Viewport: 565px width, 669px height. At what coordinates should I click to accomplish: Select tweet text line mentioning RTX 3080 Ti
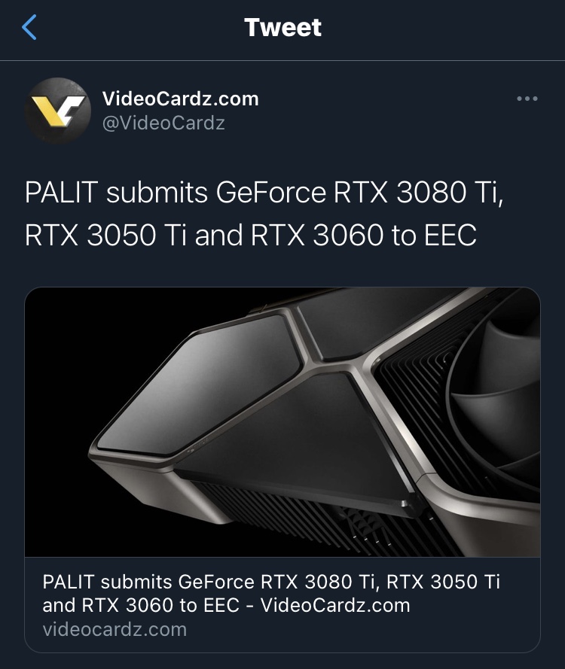264,193
